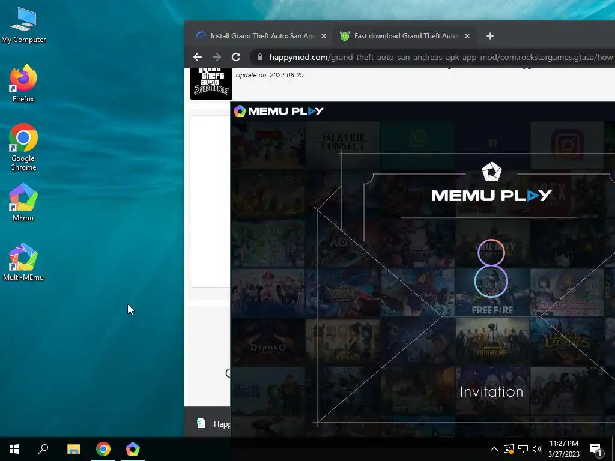Viewport: 615px width, 461px height.
Task: Open the Windows Start menu
Action: (14, 449)
